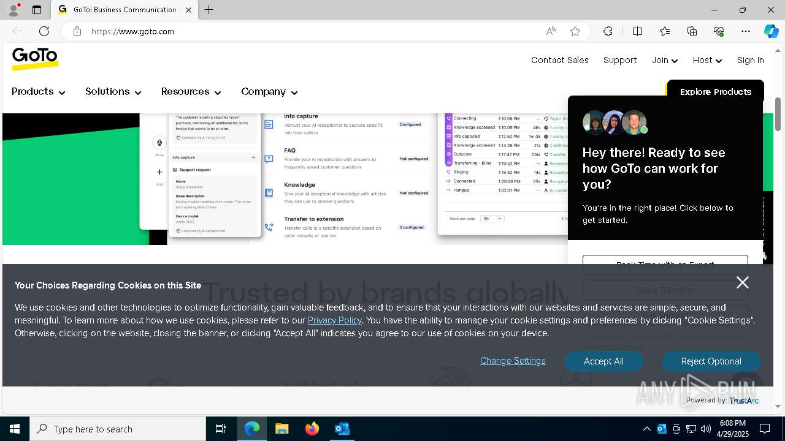Click the page vertical scrollbar thumb

pyautogui.click(x=778, y=114)
